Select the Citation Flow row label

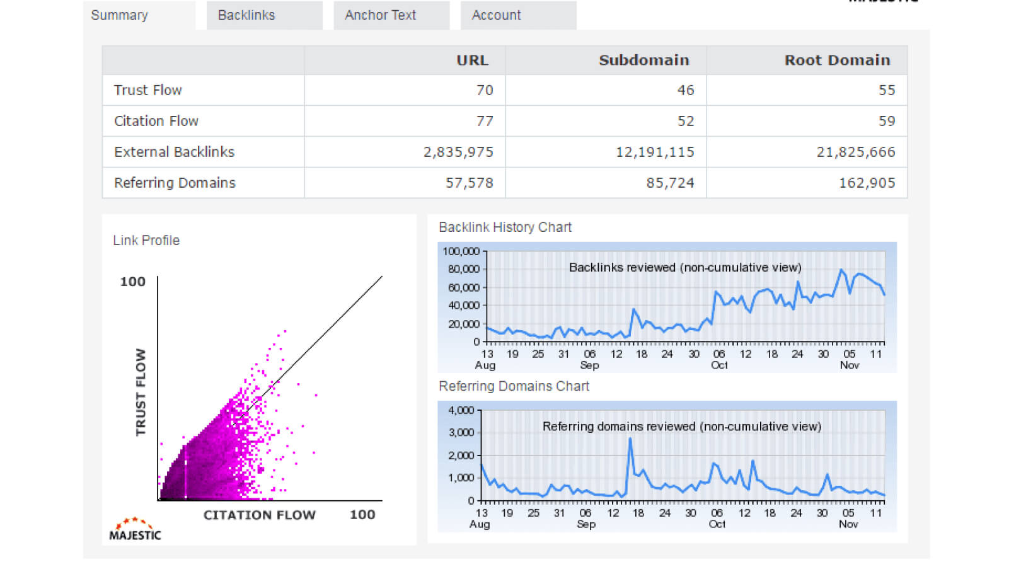[156, 121]
